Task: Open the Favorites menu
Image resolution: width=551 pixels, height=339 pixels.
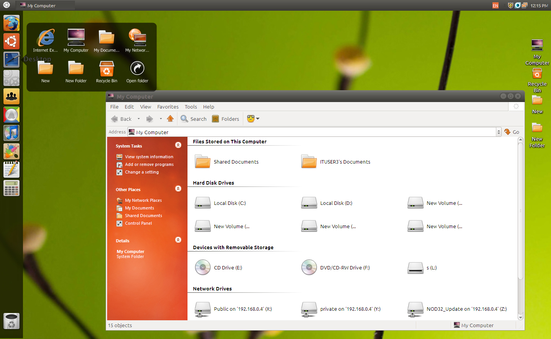Action: point(168,107)
